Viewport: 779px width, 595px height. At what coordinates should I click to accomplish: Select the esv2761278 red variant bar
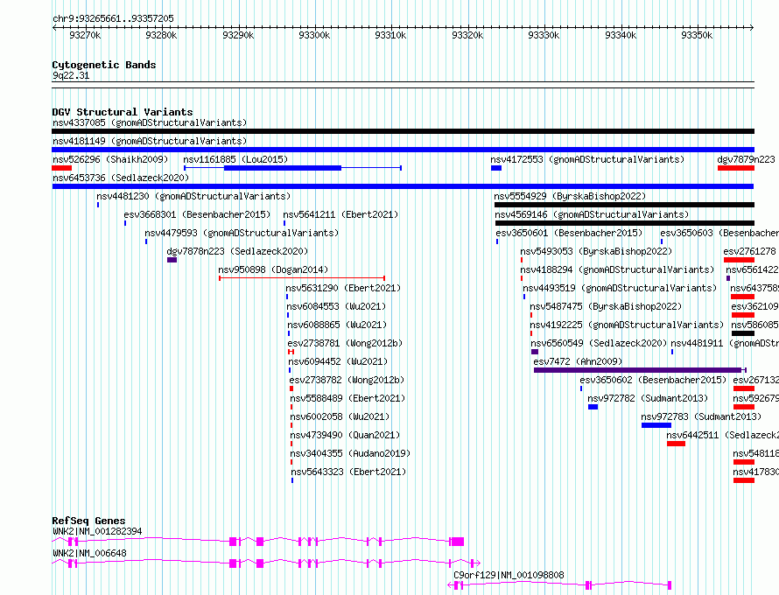pyautogui.click(x=739, y=260)
